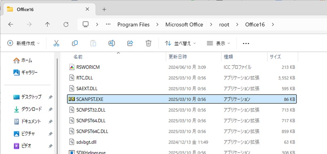
Task: Click the pin icon next to ピクチャ
Action: (x=50, y=134)
